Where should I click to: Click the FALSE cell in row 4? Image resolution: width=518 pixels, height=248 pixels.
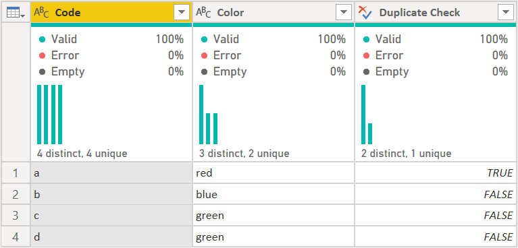coord(436,237)
